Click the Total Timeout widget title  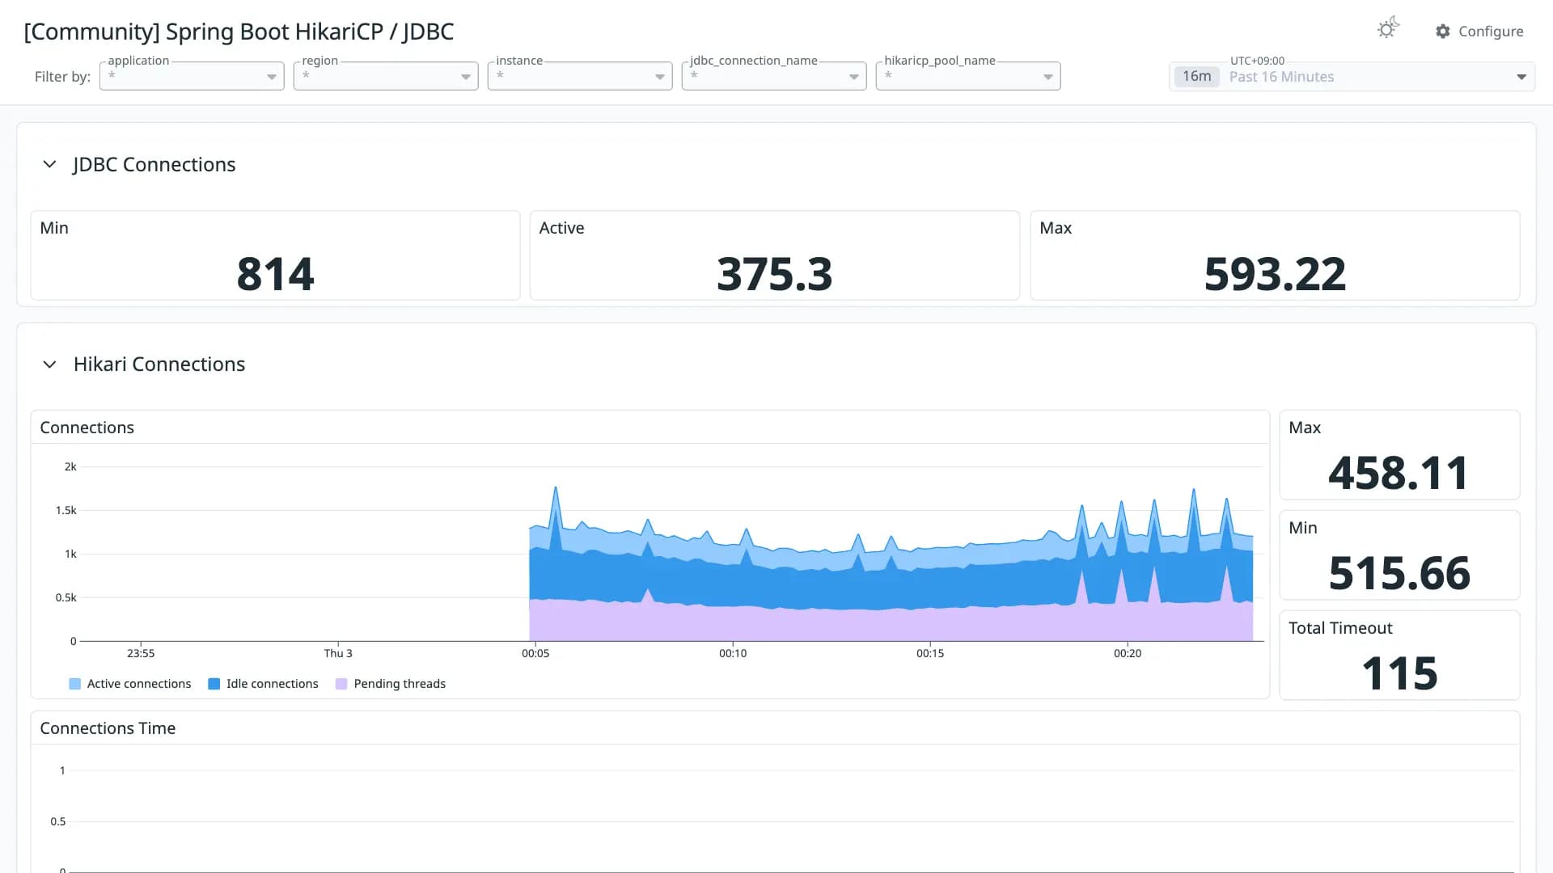point(1340,628)
